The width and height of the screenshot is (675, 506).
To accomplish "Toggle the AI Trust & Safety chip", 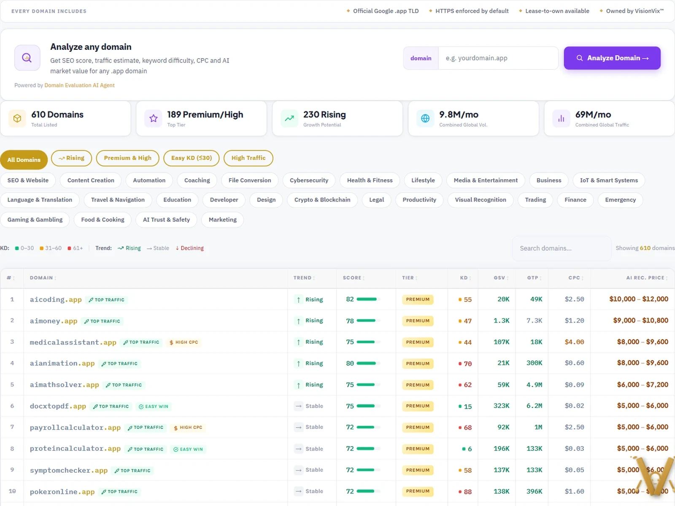I will pos(166,220).
